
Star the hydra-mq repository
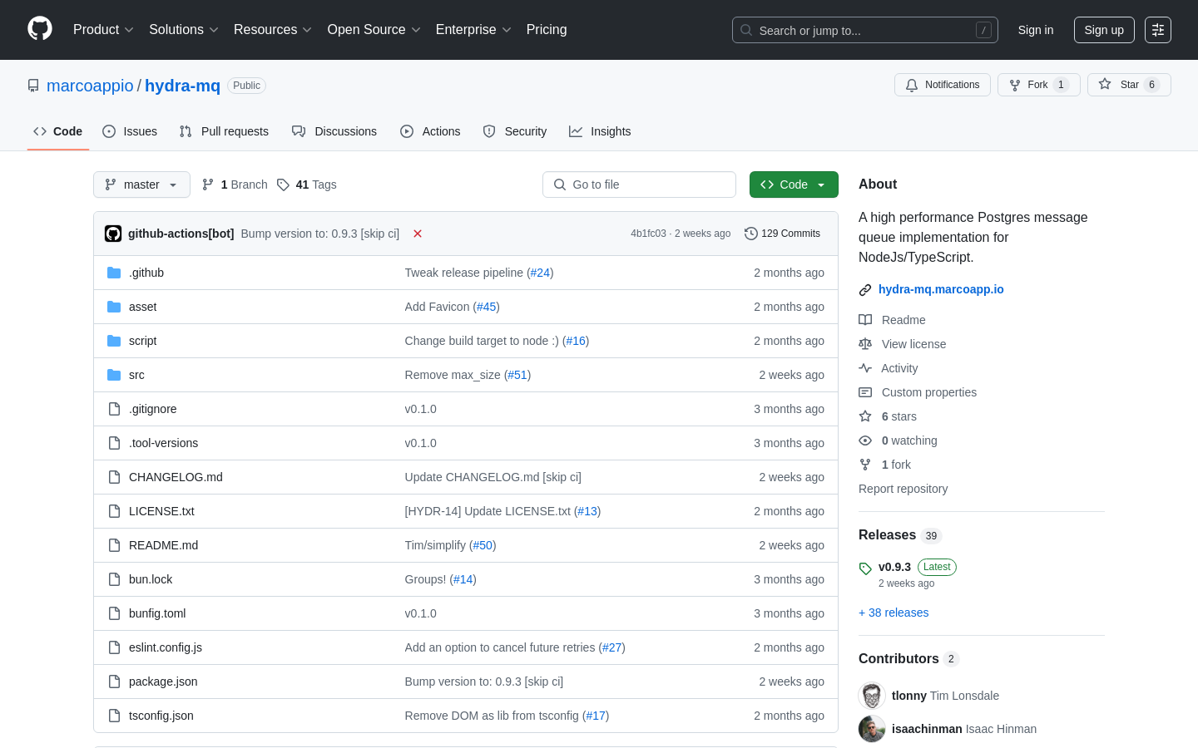point(1129,85)
